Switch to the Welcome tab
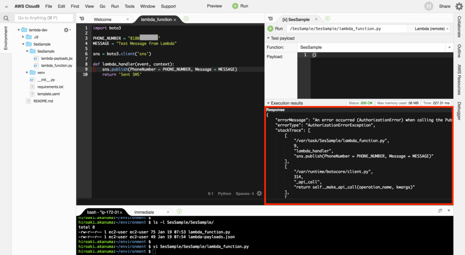 (x=103, y=19)
